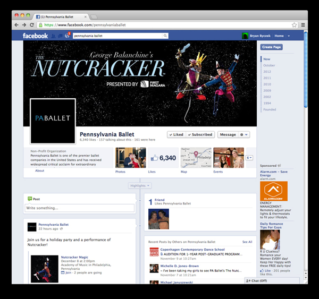
Task: Open Michael Januszewski profile link
Action: [177, 283]
